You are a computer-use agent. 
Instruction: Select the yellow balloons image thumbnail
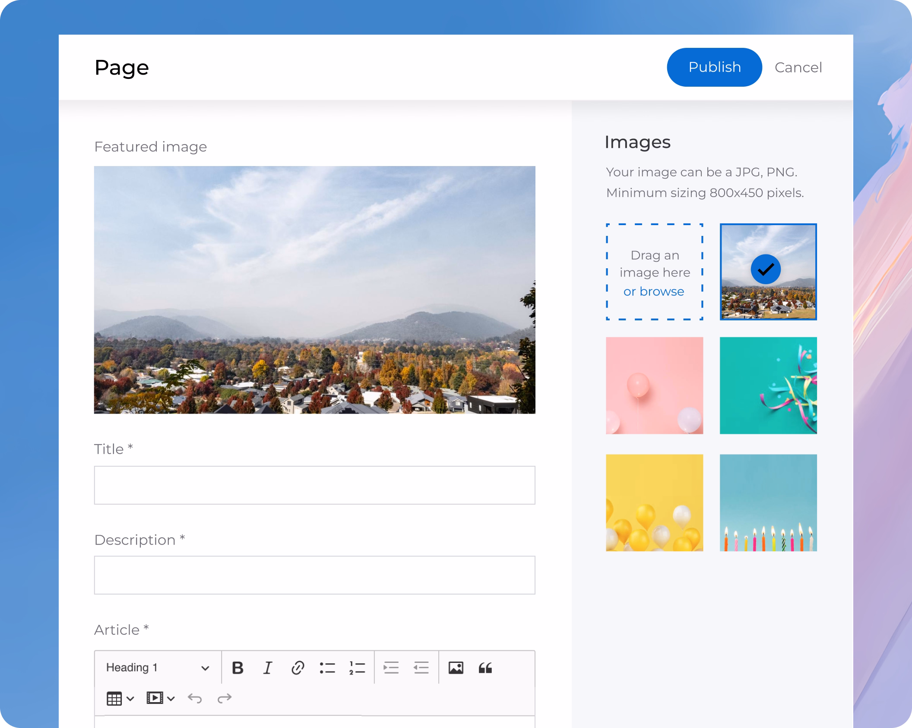[654, 502]
